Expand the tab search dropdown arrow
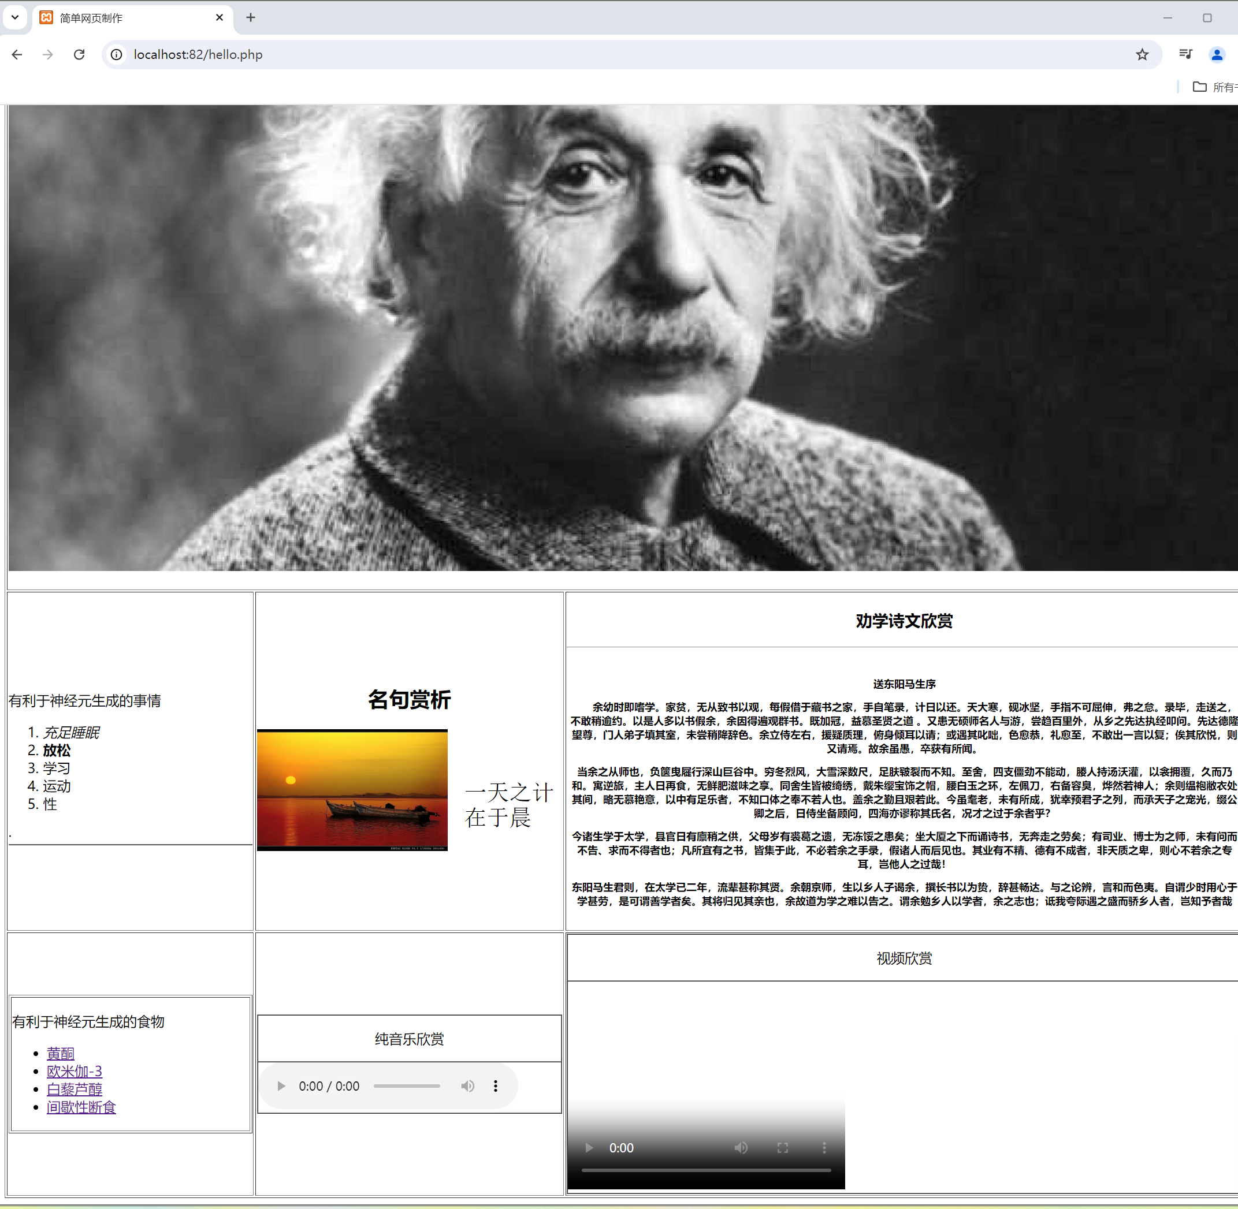The width and height of the screenshot is (1238, 1209). (x=14, y=18)
